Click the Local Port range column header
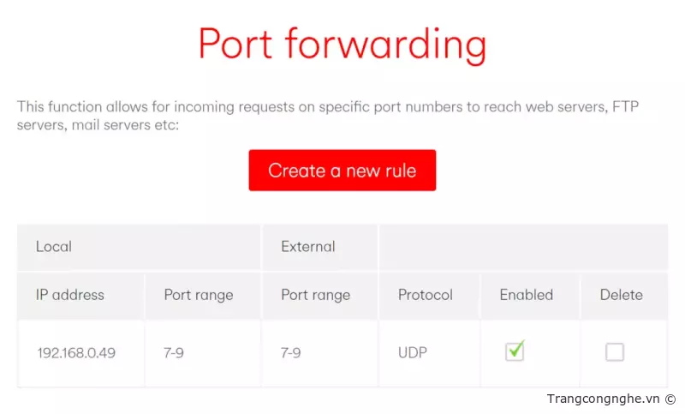Image resolution: width=685 pixels, height=414 pixels. point(199,295)
